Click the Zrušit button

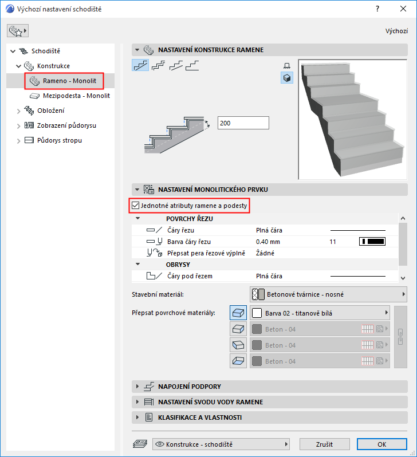point(325,444)
